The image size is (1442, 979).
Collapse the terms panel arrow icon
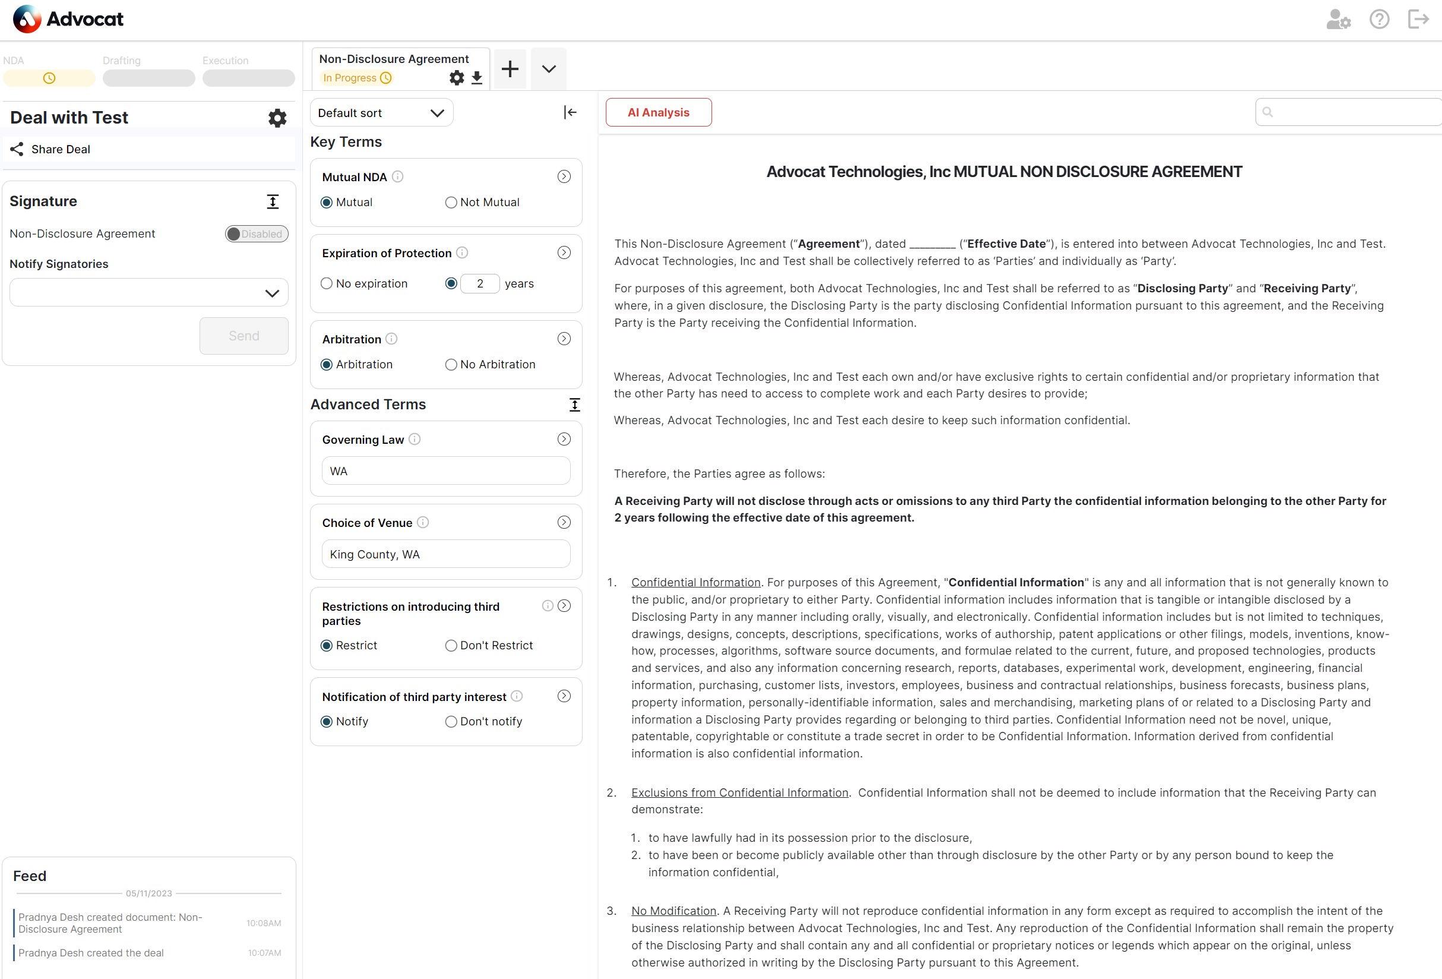tap(570, 112)
